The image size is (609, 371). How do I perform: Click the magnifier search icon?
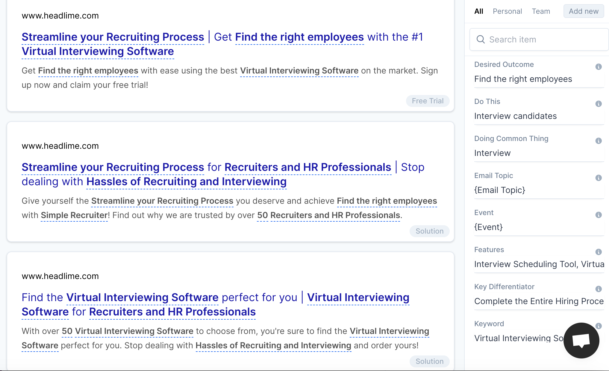tap(480, 39)
